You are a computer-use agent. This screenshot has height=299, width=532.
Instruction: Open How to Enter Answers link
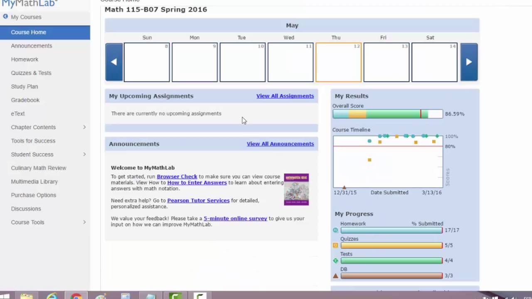(x=197, y=183)
